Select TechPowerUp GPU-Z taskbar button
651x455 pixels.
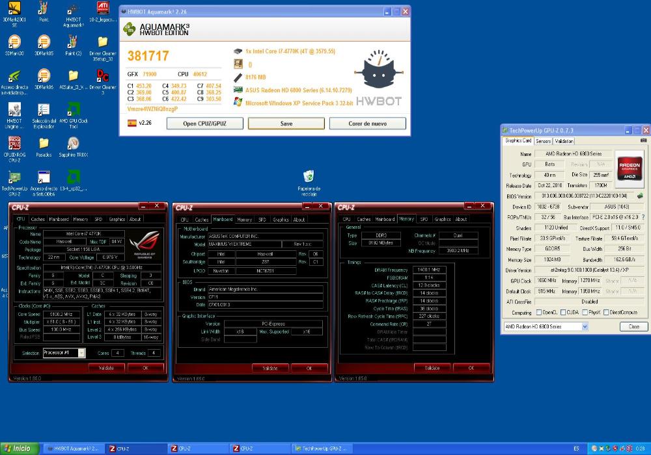click(x=322, y=448)
